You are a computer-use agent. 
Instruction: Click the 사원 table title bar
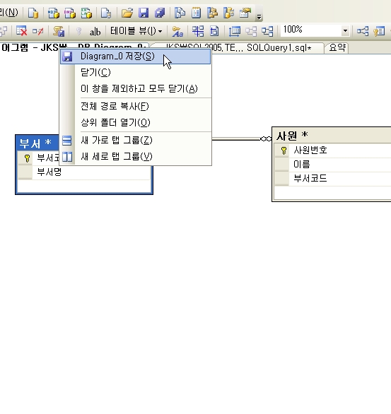pos(332,136)
